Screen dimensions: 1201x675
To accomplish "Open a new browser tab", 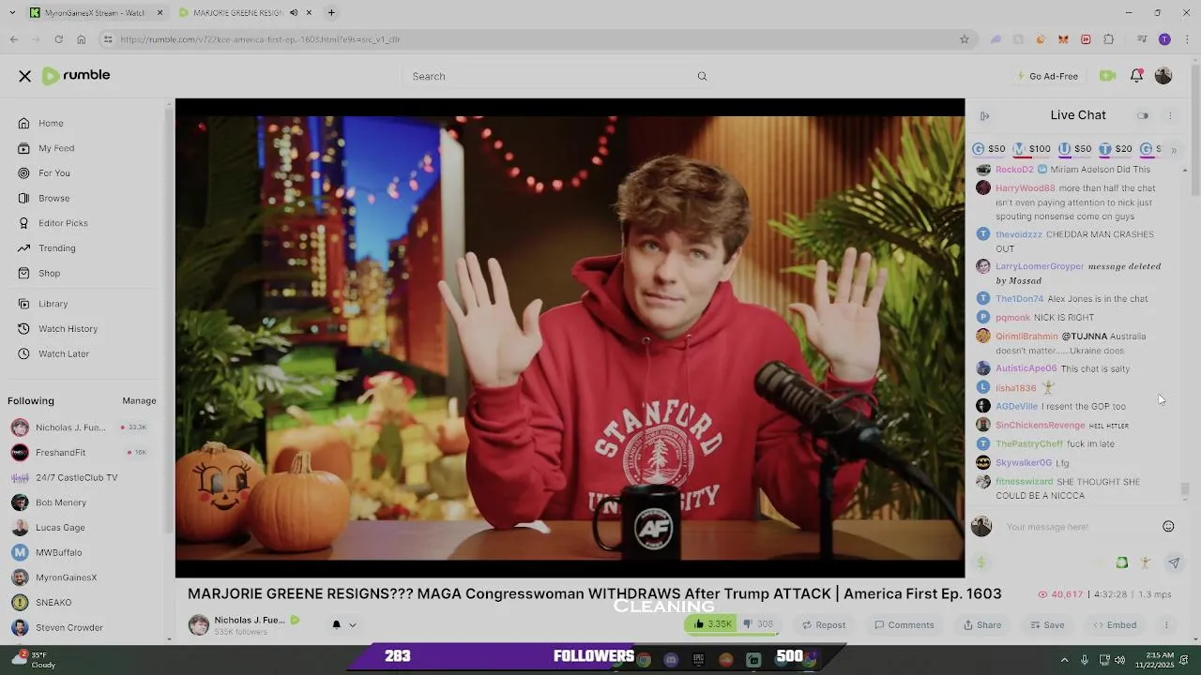I will pos(331,13).
